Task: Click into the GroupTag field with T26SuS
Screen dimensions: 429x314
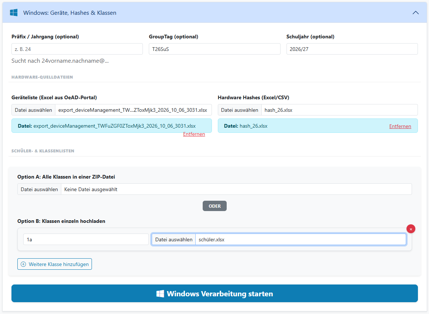Action: coord(214,49)
